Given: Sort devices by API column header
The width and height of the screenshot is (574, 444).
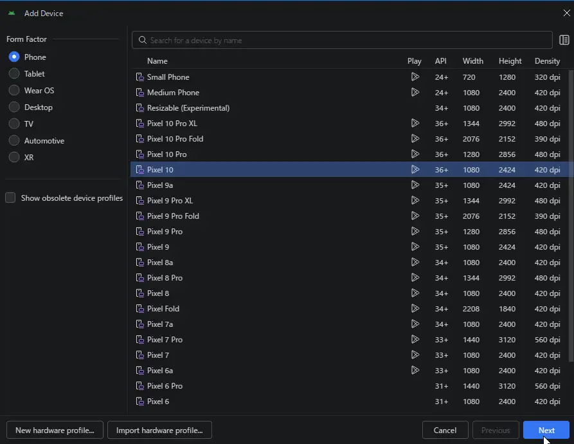Looking at the screenshot, I should (441, 61).
